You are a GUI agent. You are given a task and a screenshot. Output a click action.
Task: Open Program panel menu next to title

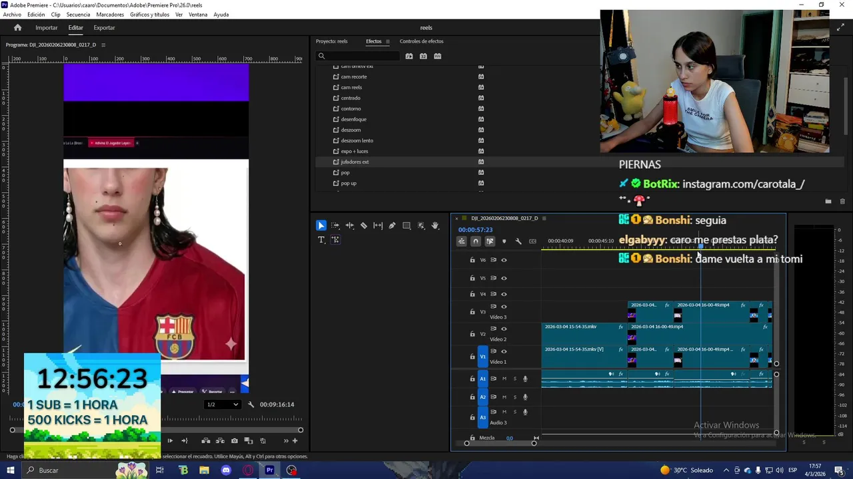coord(103,45)
